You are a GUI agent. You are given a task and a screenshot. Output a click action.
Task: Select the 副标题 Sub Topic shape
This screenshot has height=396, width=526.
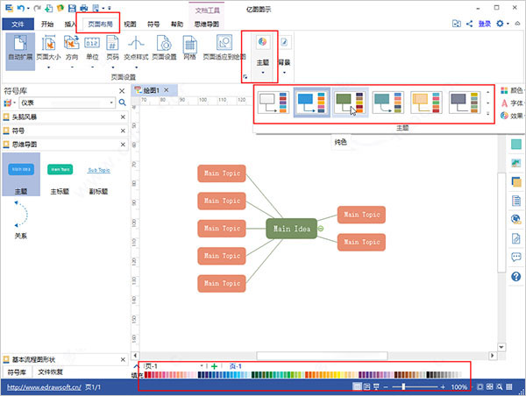(x=98, y=179)
